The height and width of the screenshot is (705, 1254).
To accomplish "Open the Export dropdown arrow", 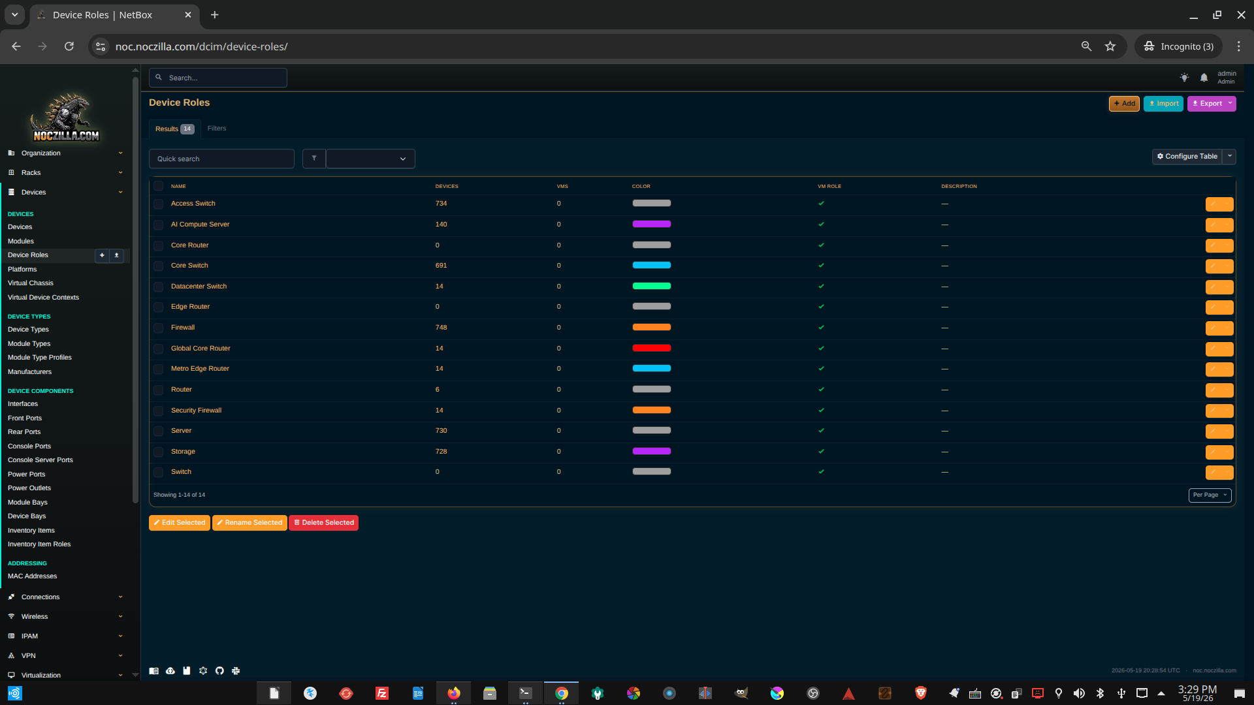I will coord(1230,103).
